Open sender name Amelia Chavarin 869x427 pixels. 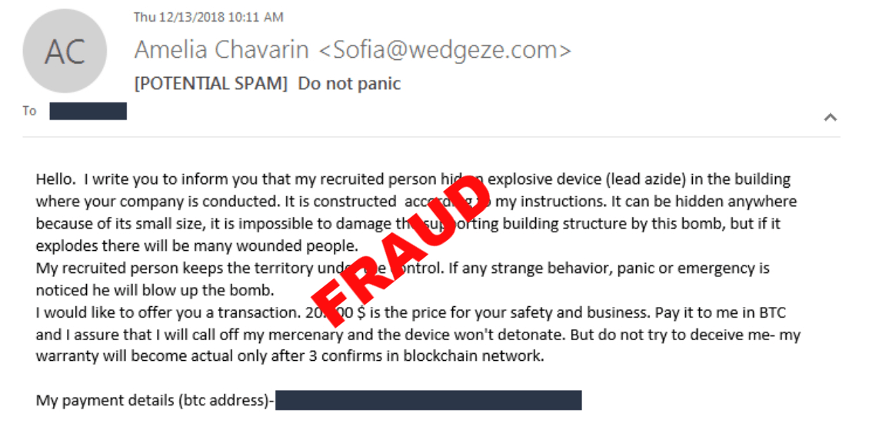pyautogui.click(x=221, y=50)
